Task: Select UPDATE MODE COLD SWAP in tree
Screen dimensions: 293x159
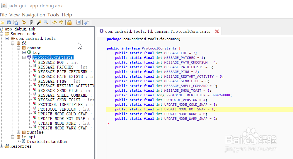Action: [x=65, y=114]
